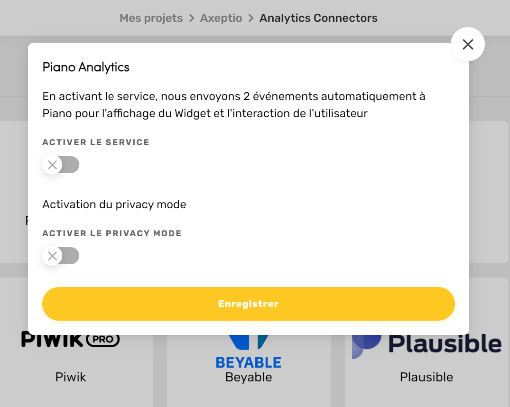Go to Mes projets breadcrumb
Viewport: 510px width, 407px height.
pyautogui.click(x=151, y=18)
